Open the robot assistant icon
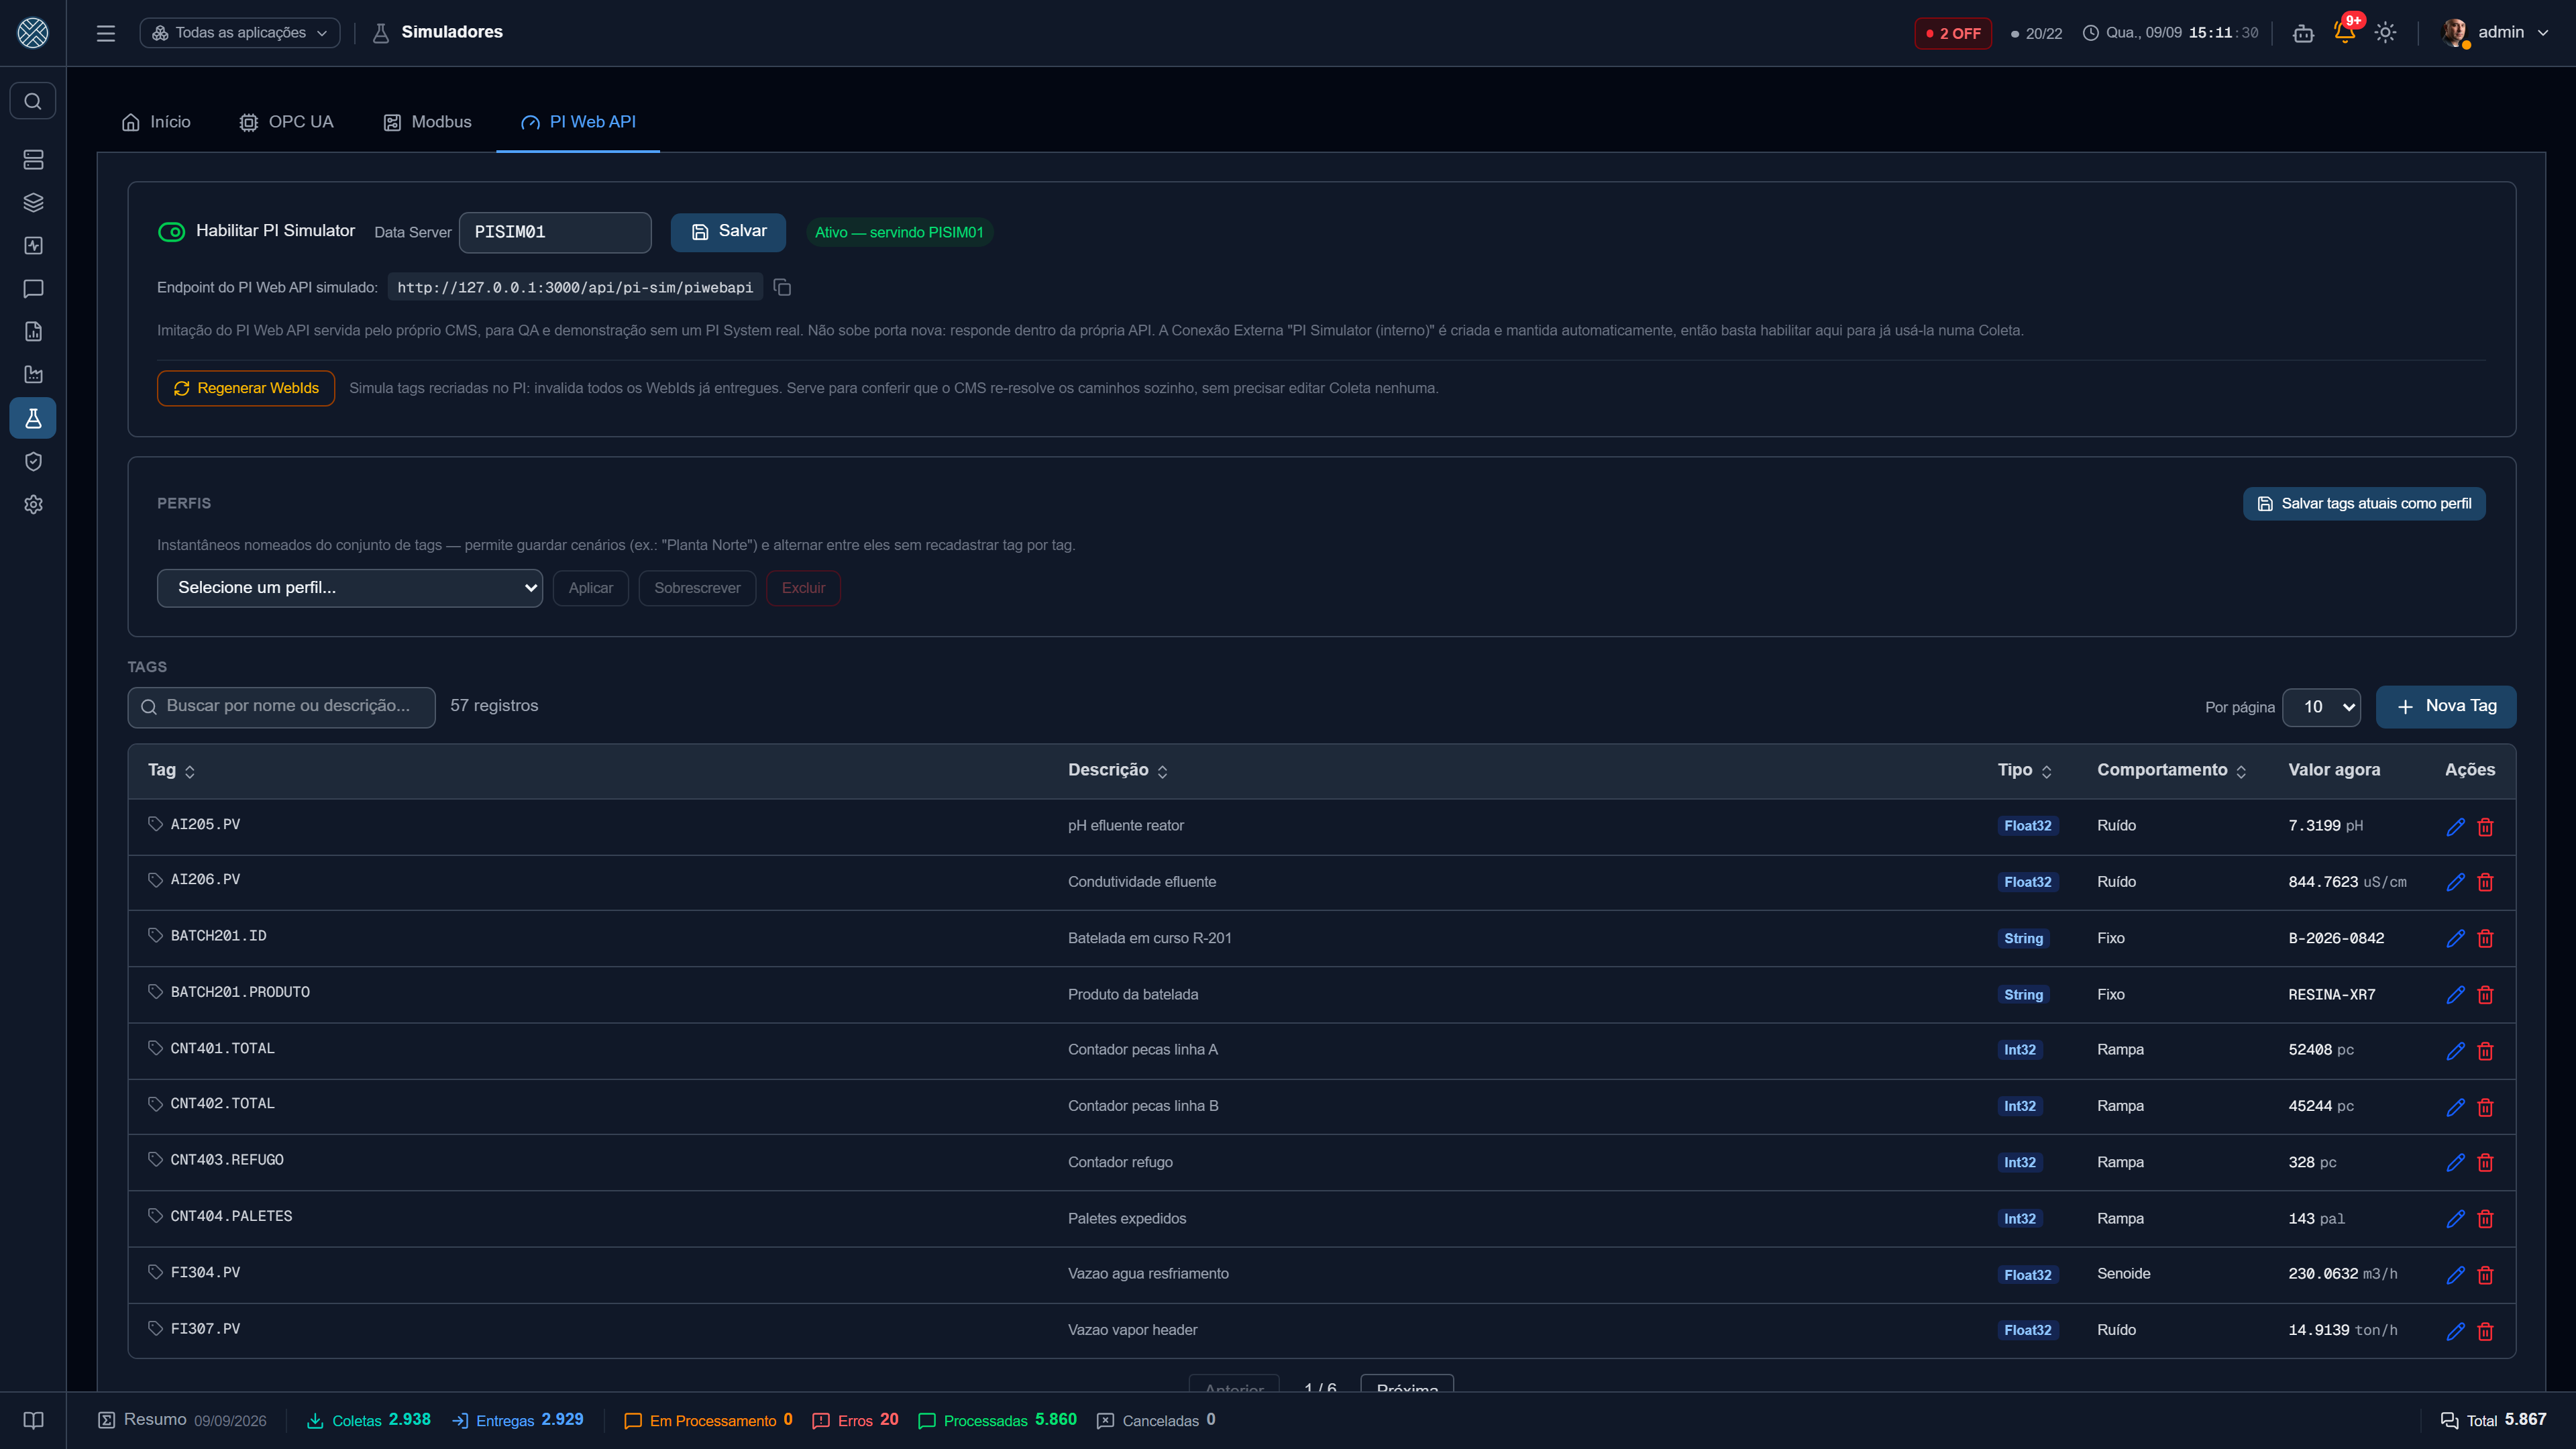 tap(2303, 33)
